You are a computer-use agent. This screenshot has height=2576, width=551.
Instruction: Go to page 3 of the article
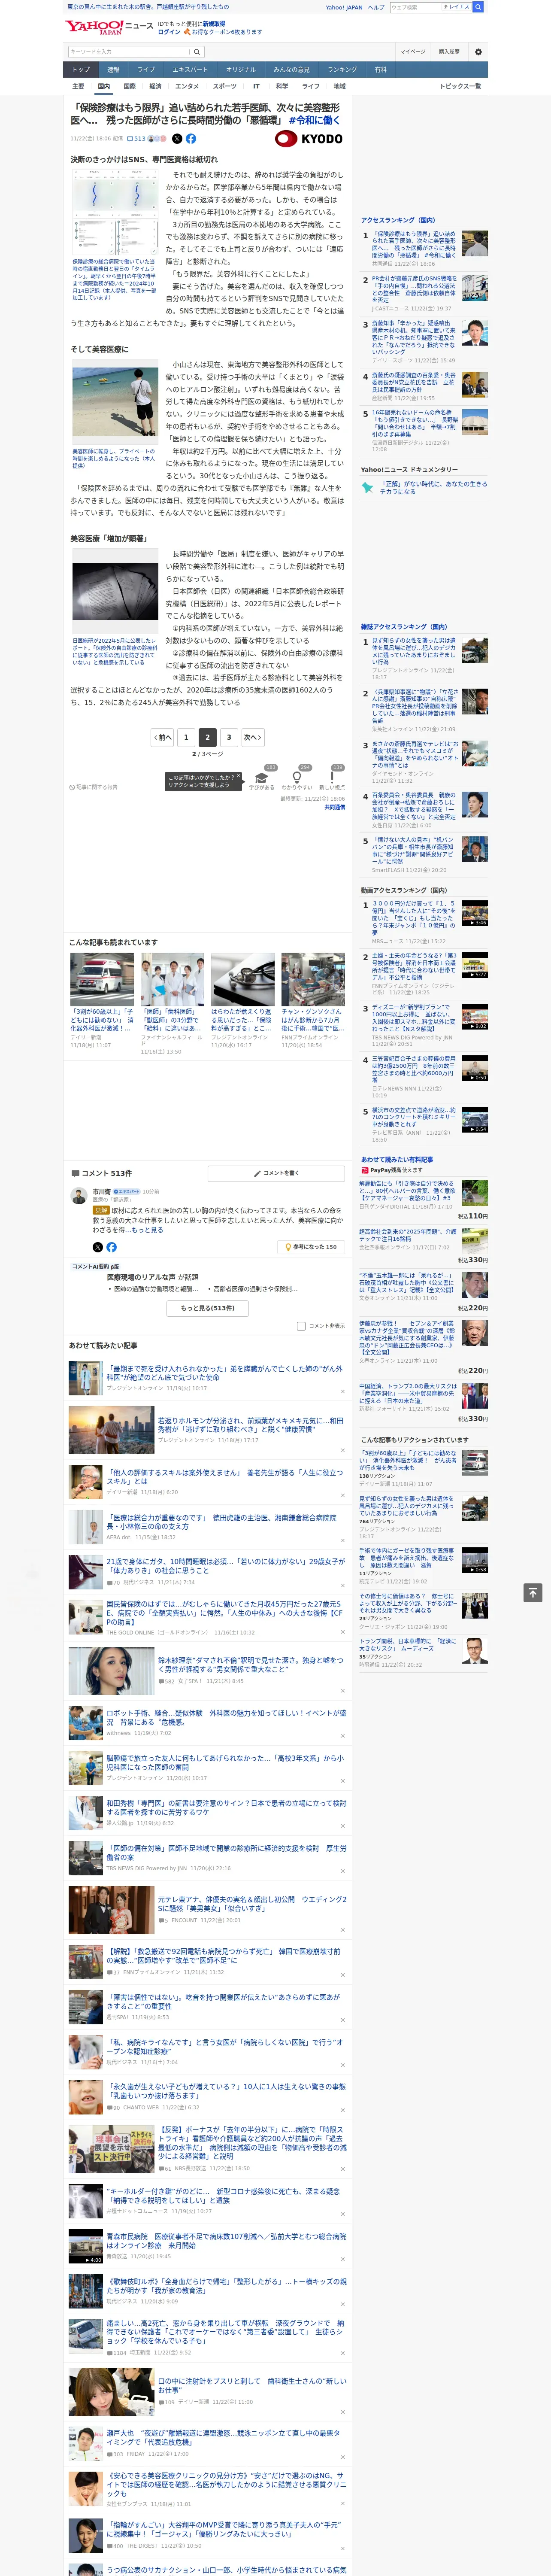click(x=229, y=737)
